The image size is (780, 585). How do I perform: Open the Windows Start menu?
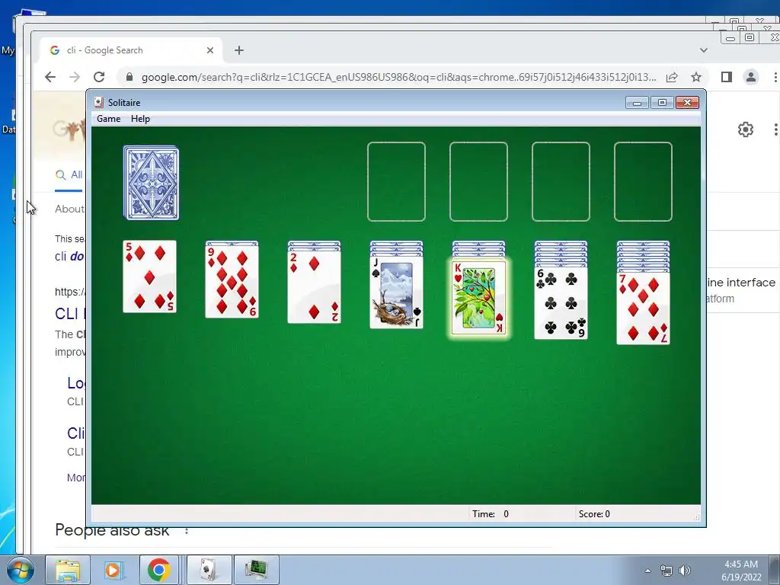point(20,570)
